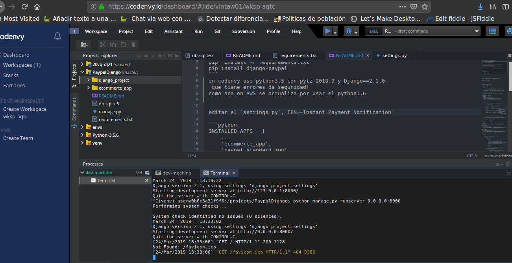Click the browser reload button
The height and width of the screenshot is (263, 512).
click(x=24, y=7)
